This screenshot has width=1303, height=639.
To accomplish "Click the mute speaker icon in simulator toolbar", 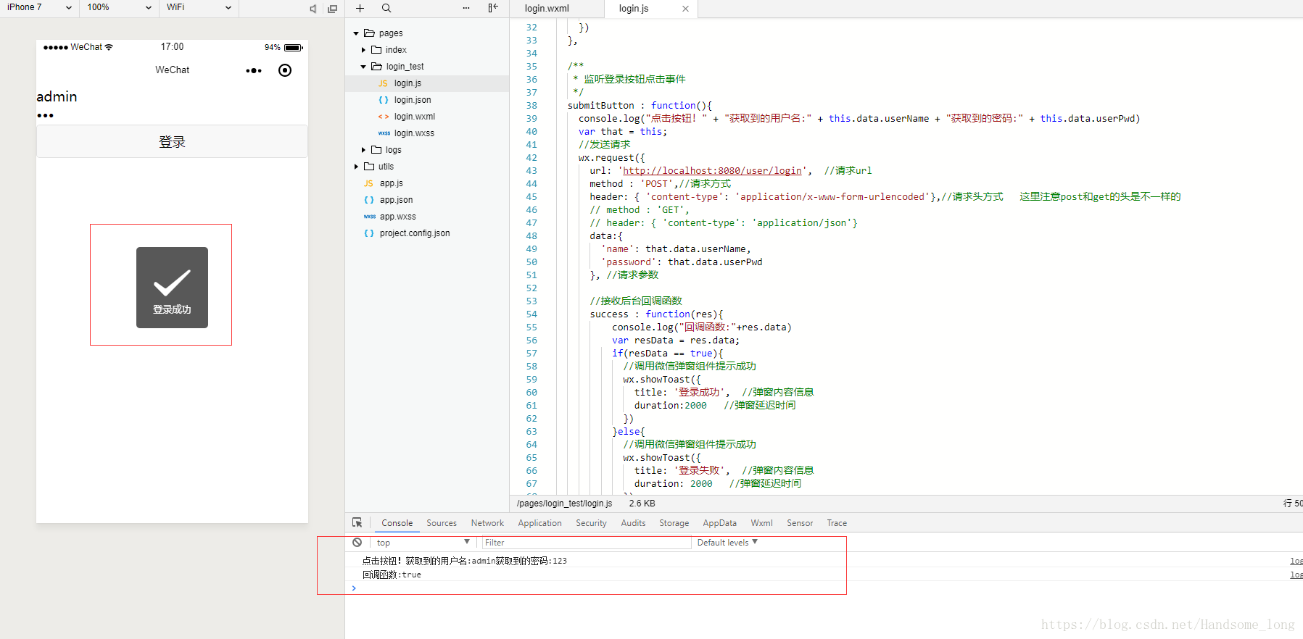I will pos(313,9).
